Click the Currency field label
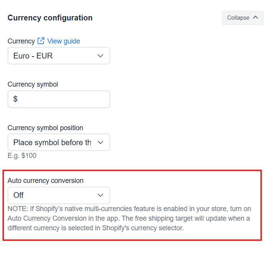The image size is (272, 253). (21, 41)
